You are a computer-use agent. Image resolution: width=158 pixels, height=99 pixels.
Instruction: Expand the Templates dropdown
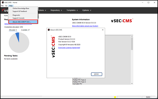point(72,10)
